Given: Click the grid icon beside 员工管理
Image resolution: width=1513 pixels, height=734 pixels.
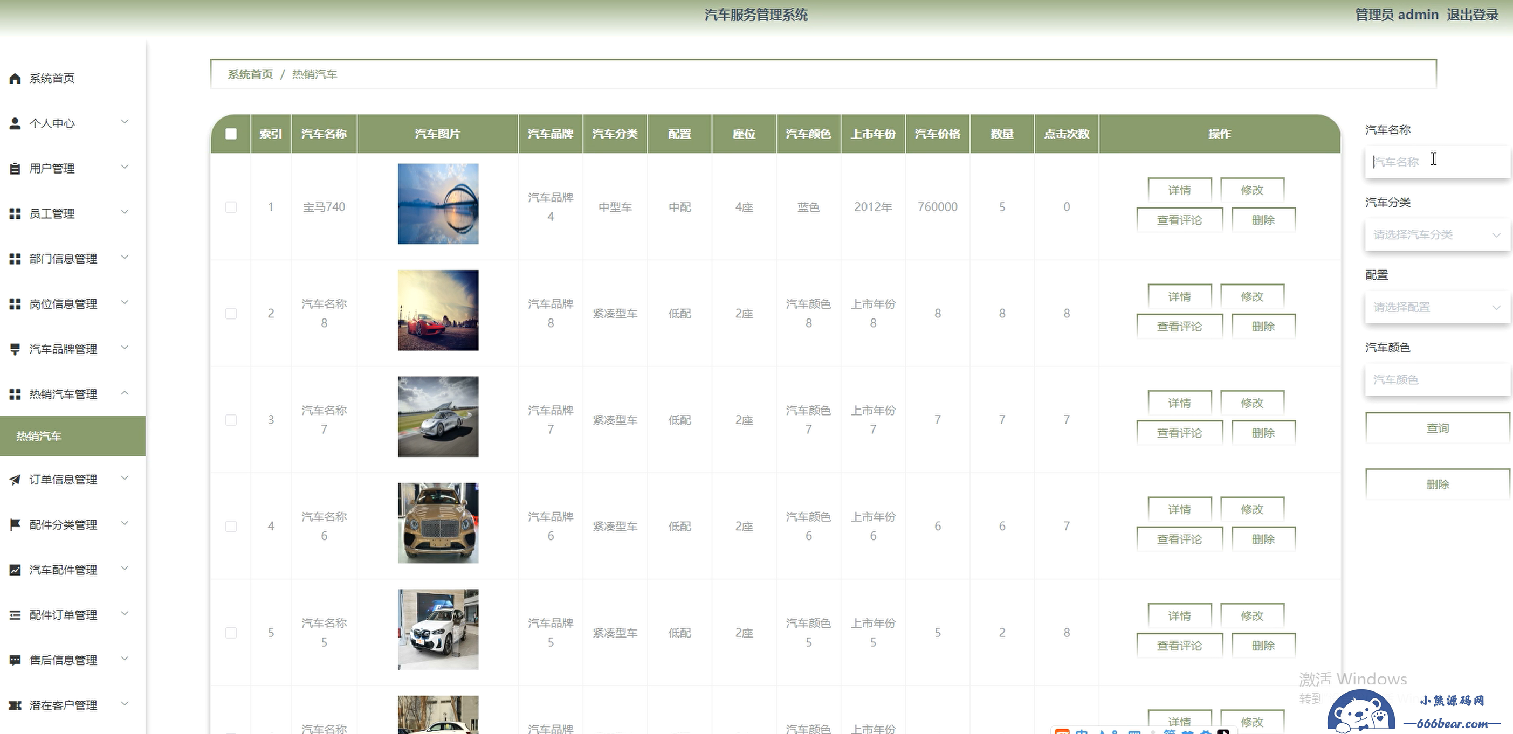Looking at the screenshot, I should pos(15,214).
